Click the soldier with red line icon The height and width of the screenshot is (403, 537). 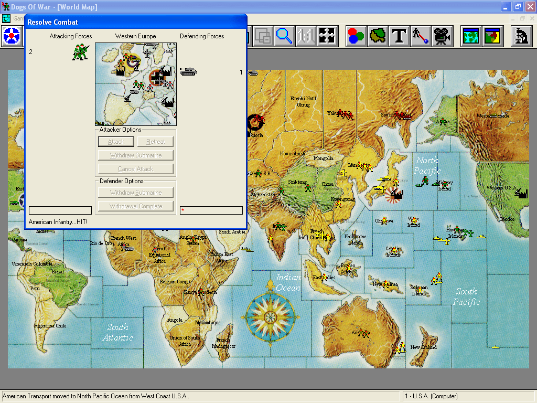point(421,36)
